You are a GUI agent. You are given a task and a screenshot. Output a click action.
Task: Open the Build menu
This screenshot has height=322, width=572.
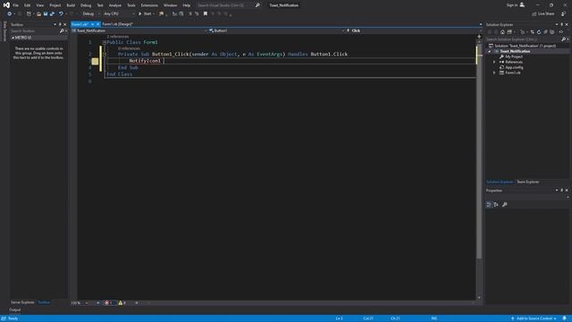[71, 5]
